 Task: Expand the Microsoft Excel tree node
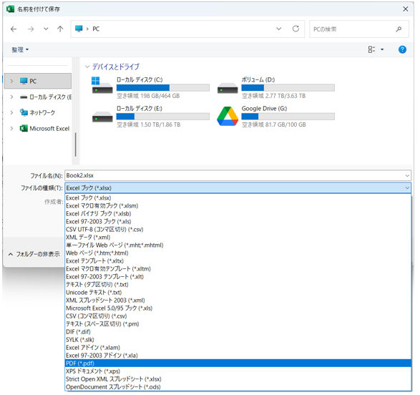[x=11, y=129]
